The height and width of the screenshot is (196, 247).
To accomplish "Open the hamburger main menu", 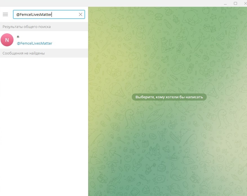I will click(5, 14).
